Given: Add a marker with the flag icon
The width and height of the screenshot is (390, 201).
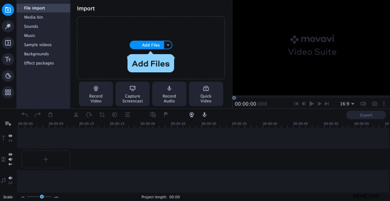Looking at the screenshot, I should click(166, 115).
